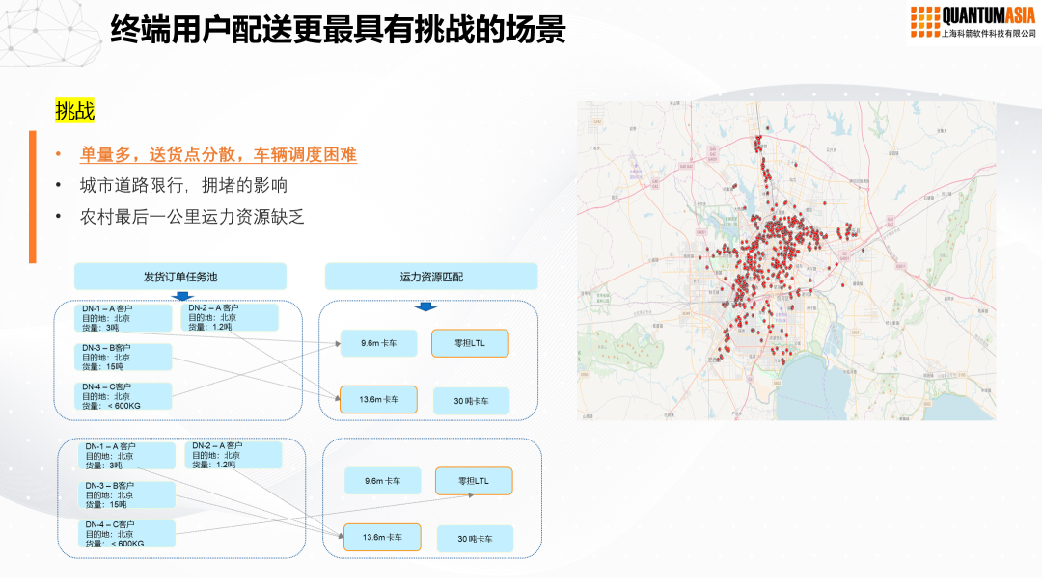Viewport: 1042px width, 586px height.
Task: Select DN-4 C客户 box in lower diagram
Action: [x=129, y=534]
